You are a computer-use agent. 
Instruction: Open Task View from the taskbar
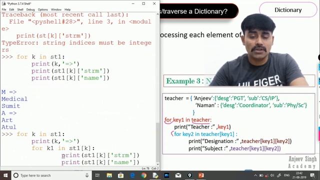(x=97, y=175)
